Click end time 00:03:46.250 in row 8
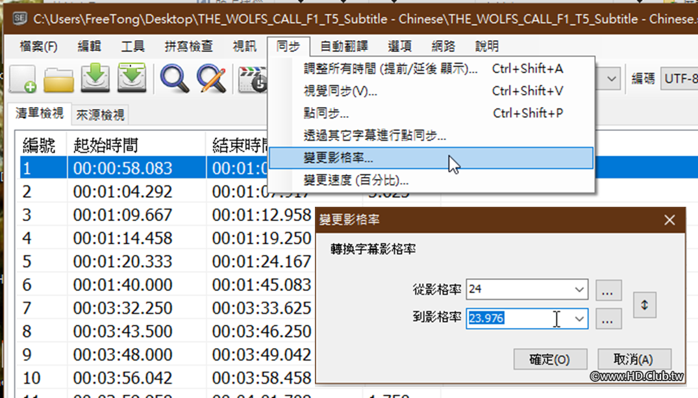The height and width of the screenshot is (398, 698). point(262,331)
